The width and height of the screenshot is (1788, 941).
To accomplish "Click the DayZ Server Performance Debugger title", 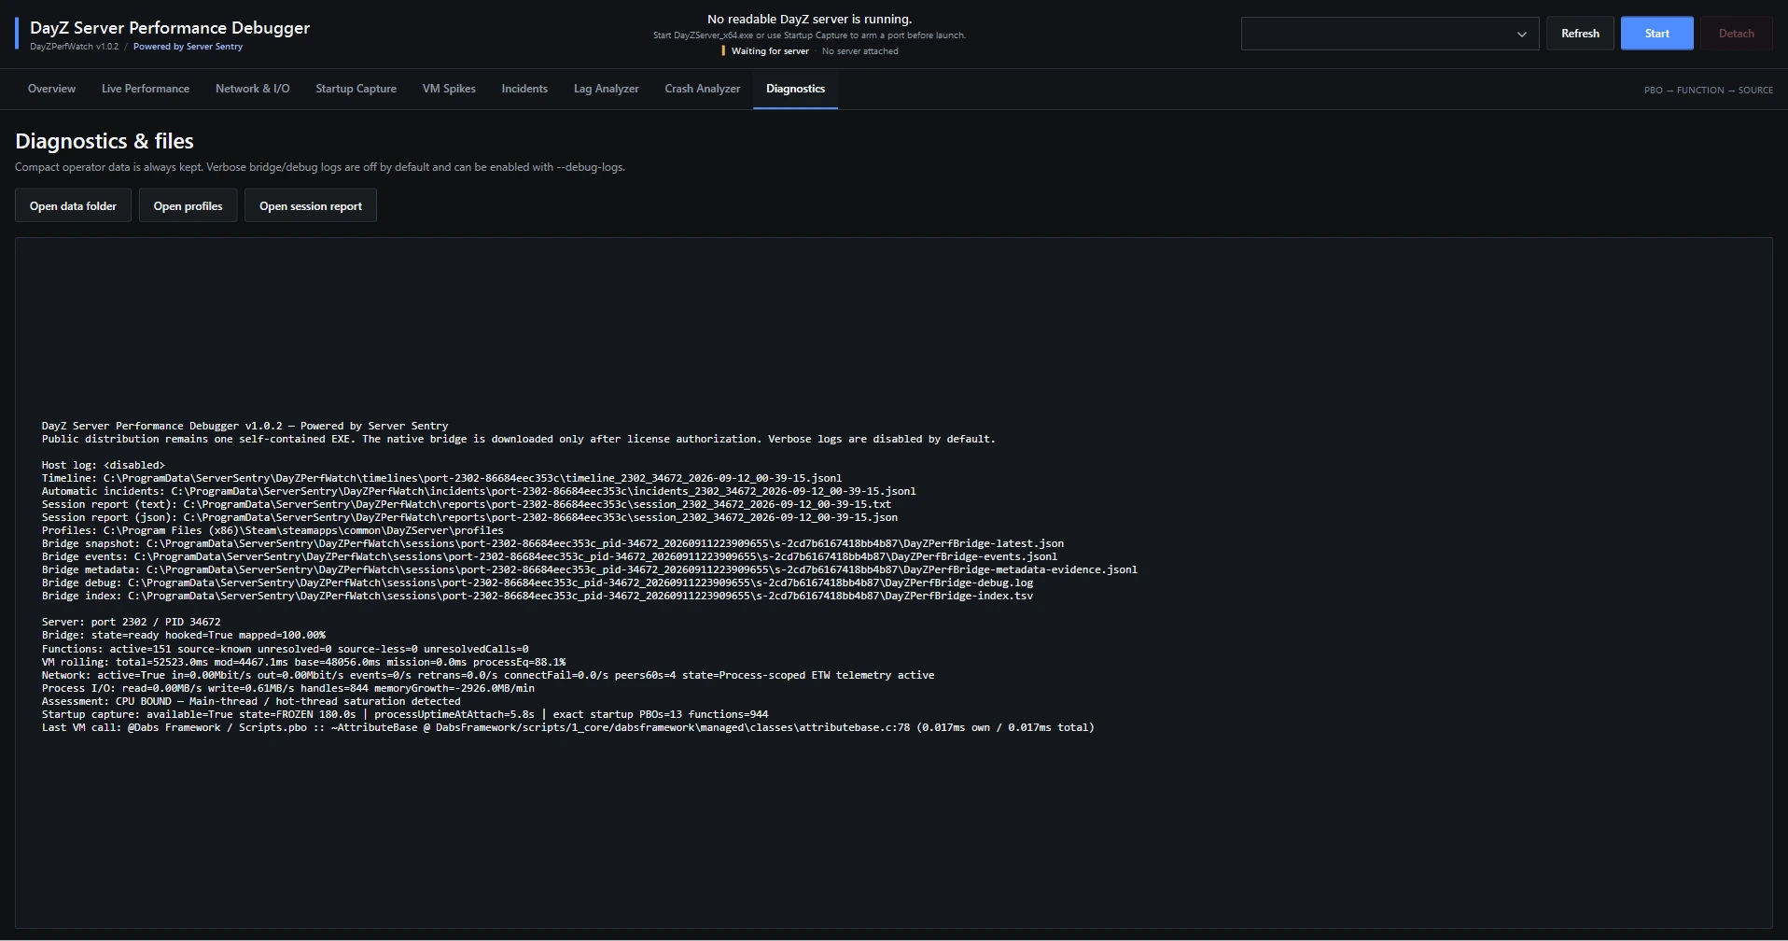I will tap(170, 28).
